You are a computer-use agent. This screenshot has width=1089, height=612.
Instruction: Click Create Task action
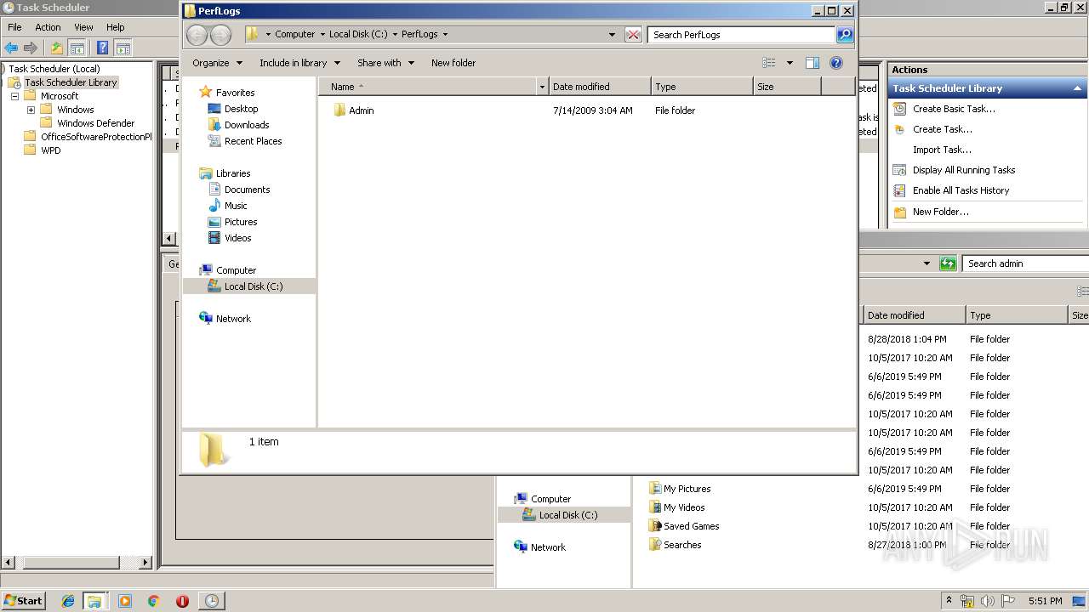(942, 129)
